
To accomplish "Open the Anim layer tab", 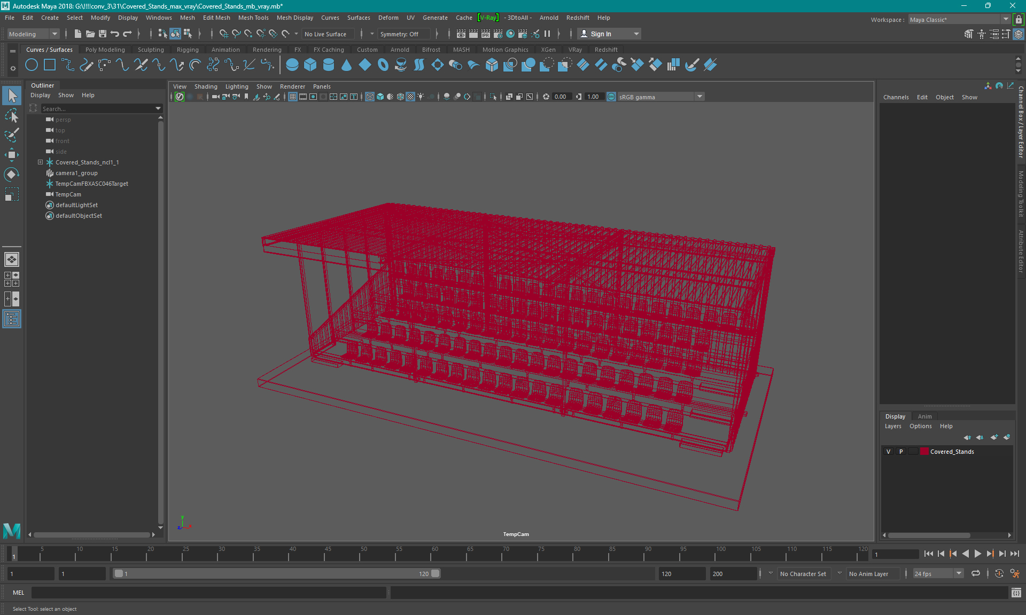I will pyautogui.click(x=924, y=416).
